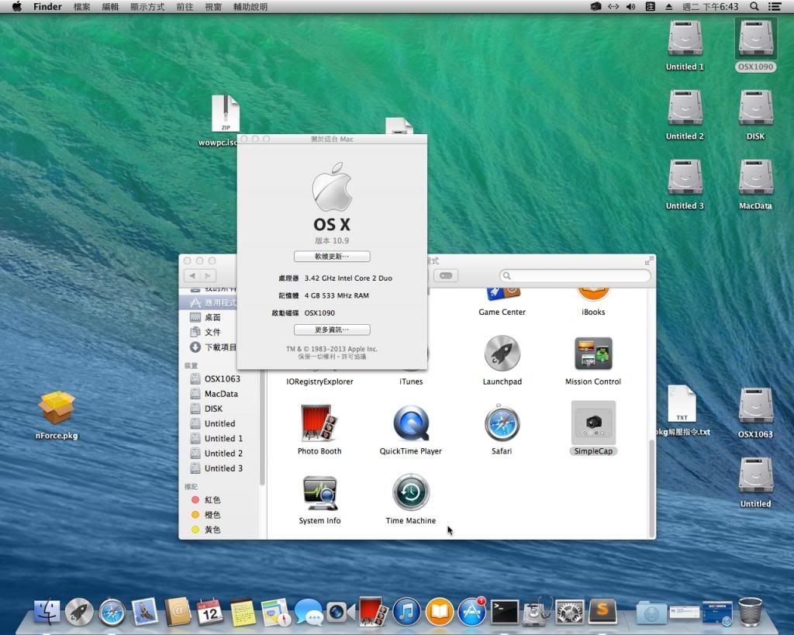Open the Apple menu
Screen dimensions: 794x635
(17, 6)
